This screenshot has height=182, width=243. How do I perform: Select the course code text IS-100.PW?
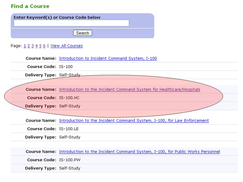point(70,160)
